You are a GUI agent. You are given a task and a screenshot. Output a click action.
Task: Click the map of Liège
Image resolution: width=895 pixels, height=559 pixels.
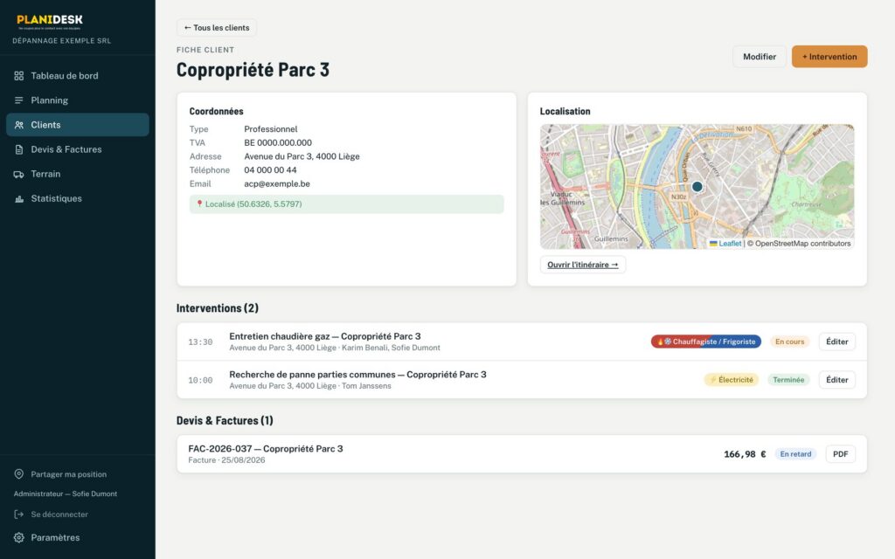[697, 187]
